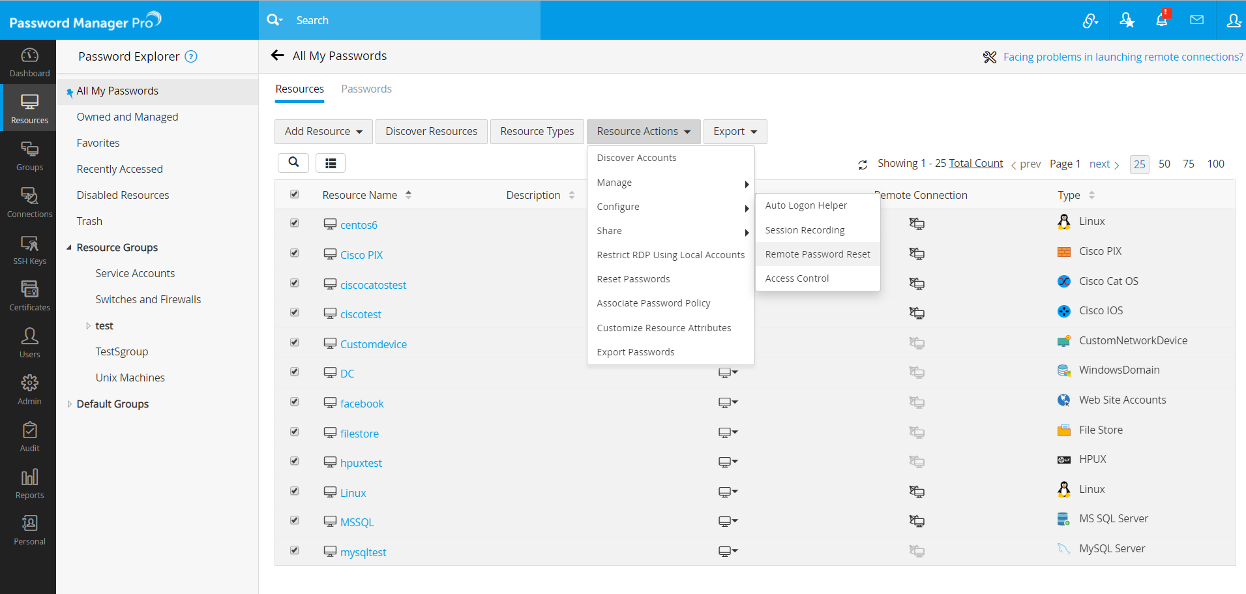Select Remote Password Reset from submenu
Image resolution: width=1246 pixels, height=594 pixels.
818,254
